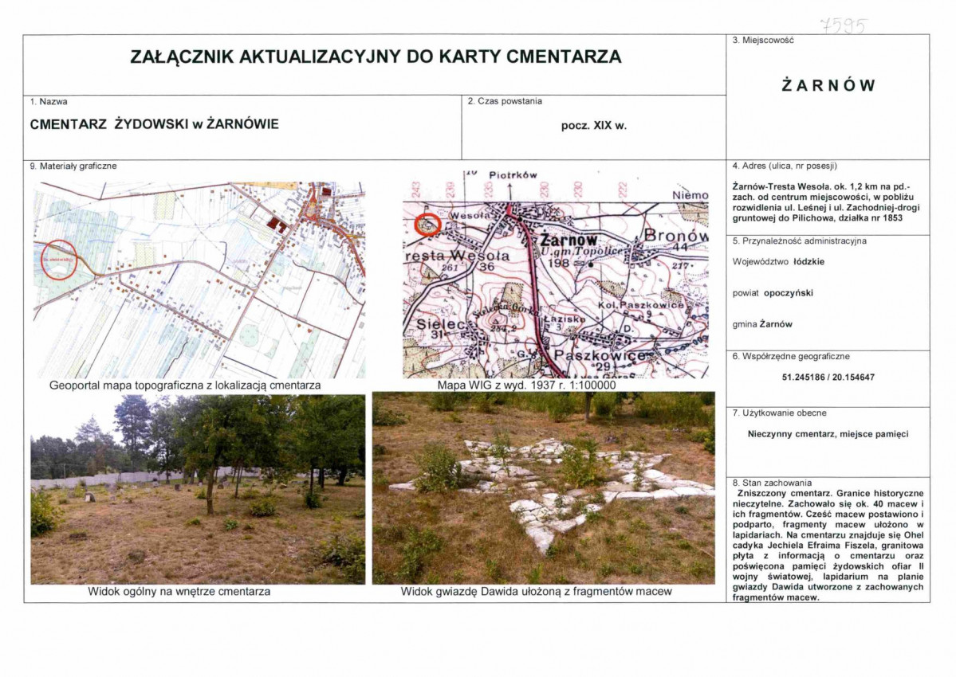Click the label 4. Adres (ulica, nr posesji)
Screen dimensions: 956x677
(785, 166)
